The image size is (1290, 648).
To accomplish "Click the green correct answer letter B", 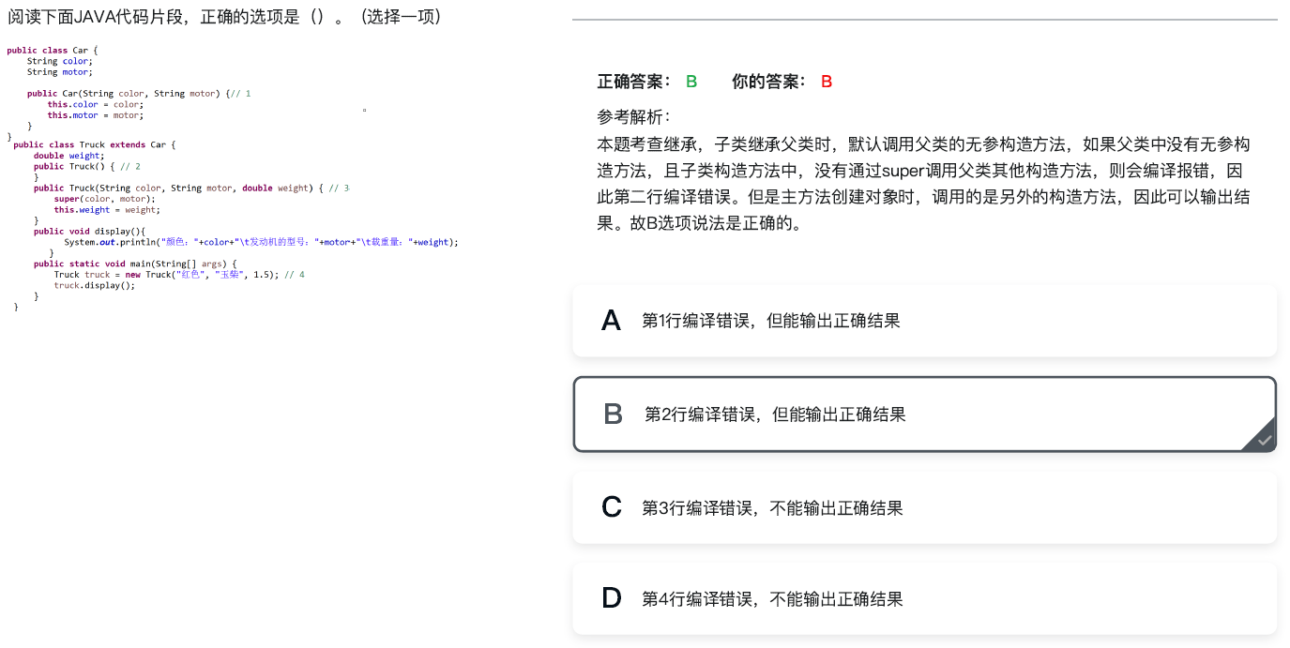I will (x=691, y=82).
